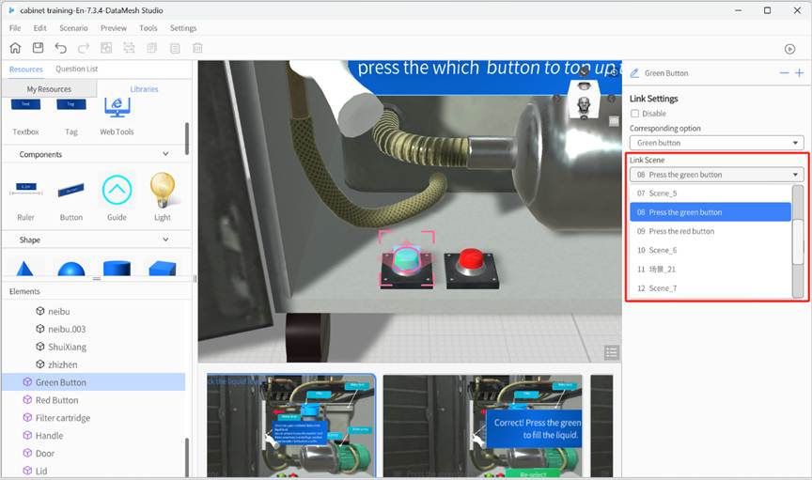Image resolution: width=812 pixels, height=480 pixels.
Task: Click the Home icon in the toolbar
Action: point(15,48)
